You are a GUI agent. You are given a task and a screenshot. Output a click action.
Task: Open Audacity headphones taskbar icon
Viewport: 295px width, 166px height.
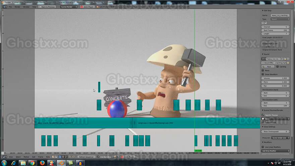[80, 163]
